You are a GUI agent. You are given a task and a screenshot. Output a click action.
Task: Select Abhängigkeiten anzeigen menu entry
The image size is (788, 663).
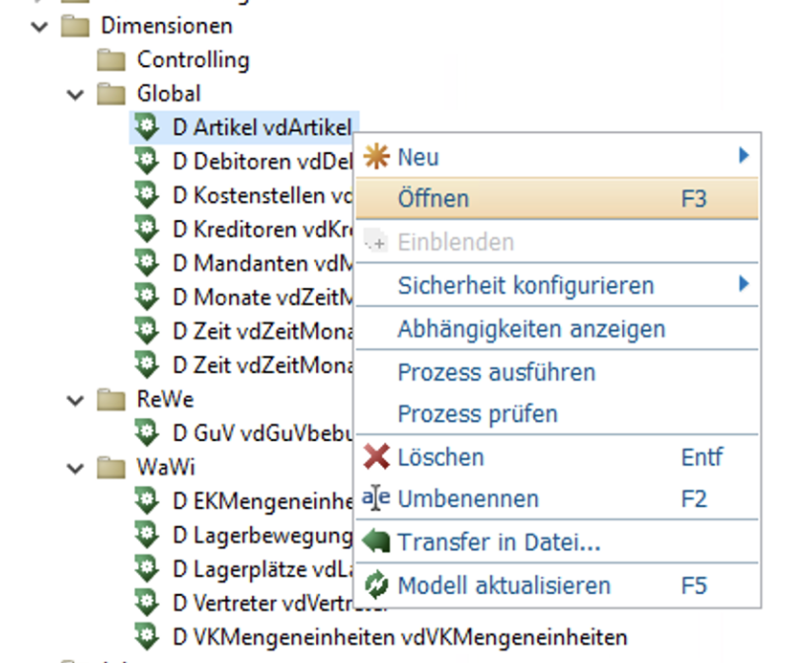[x=531, y=329]
